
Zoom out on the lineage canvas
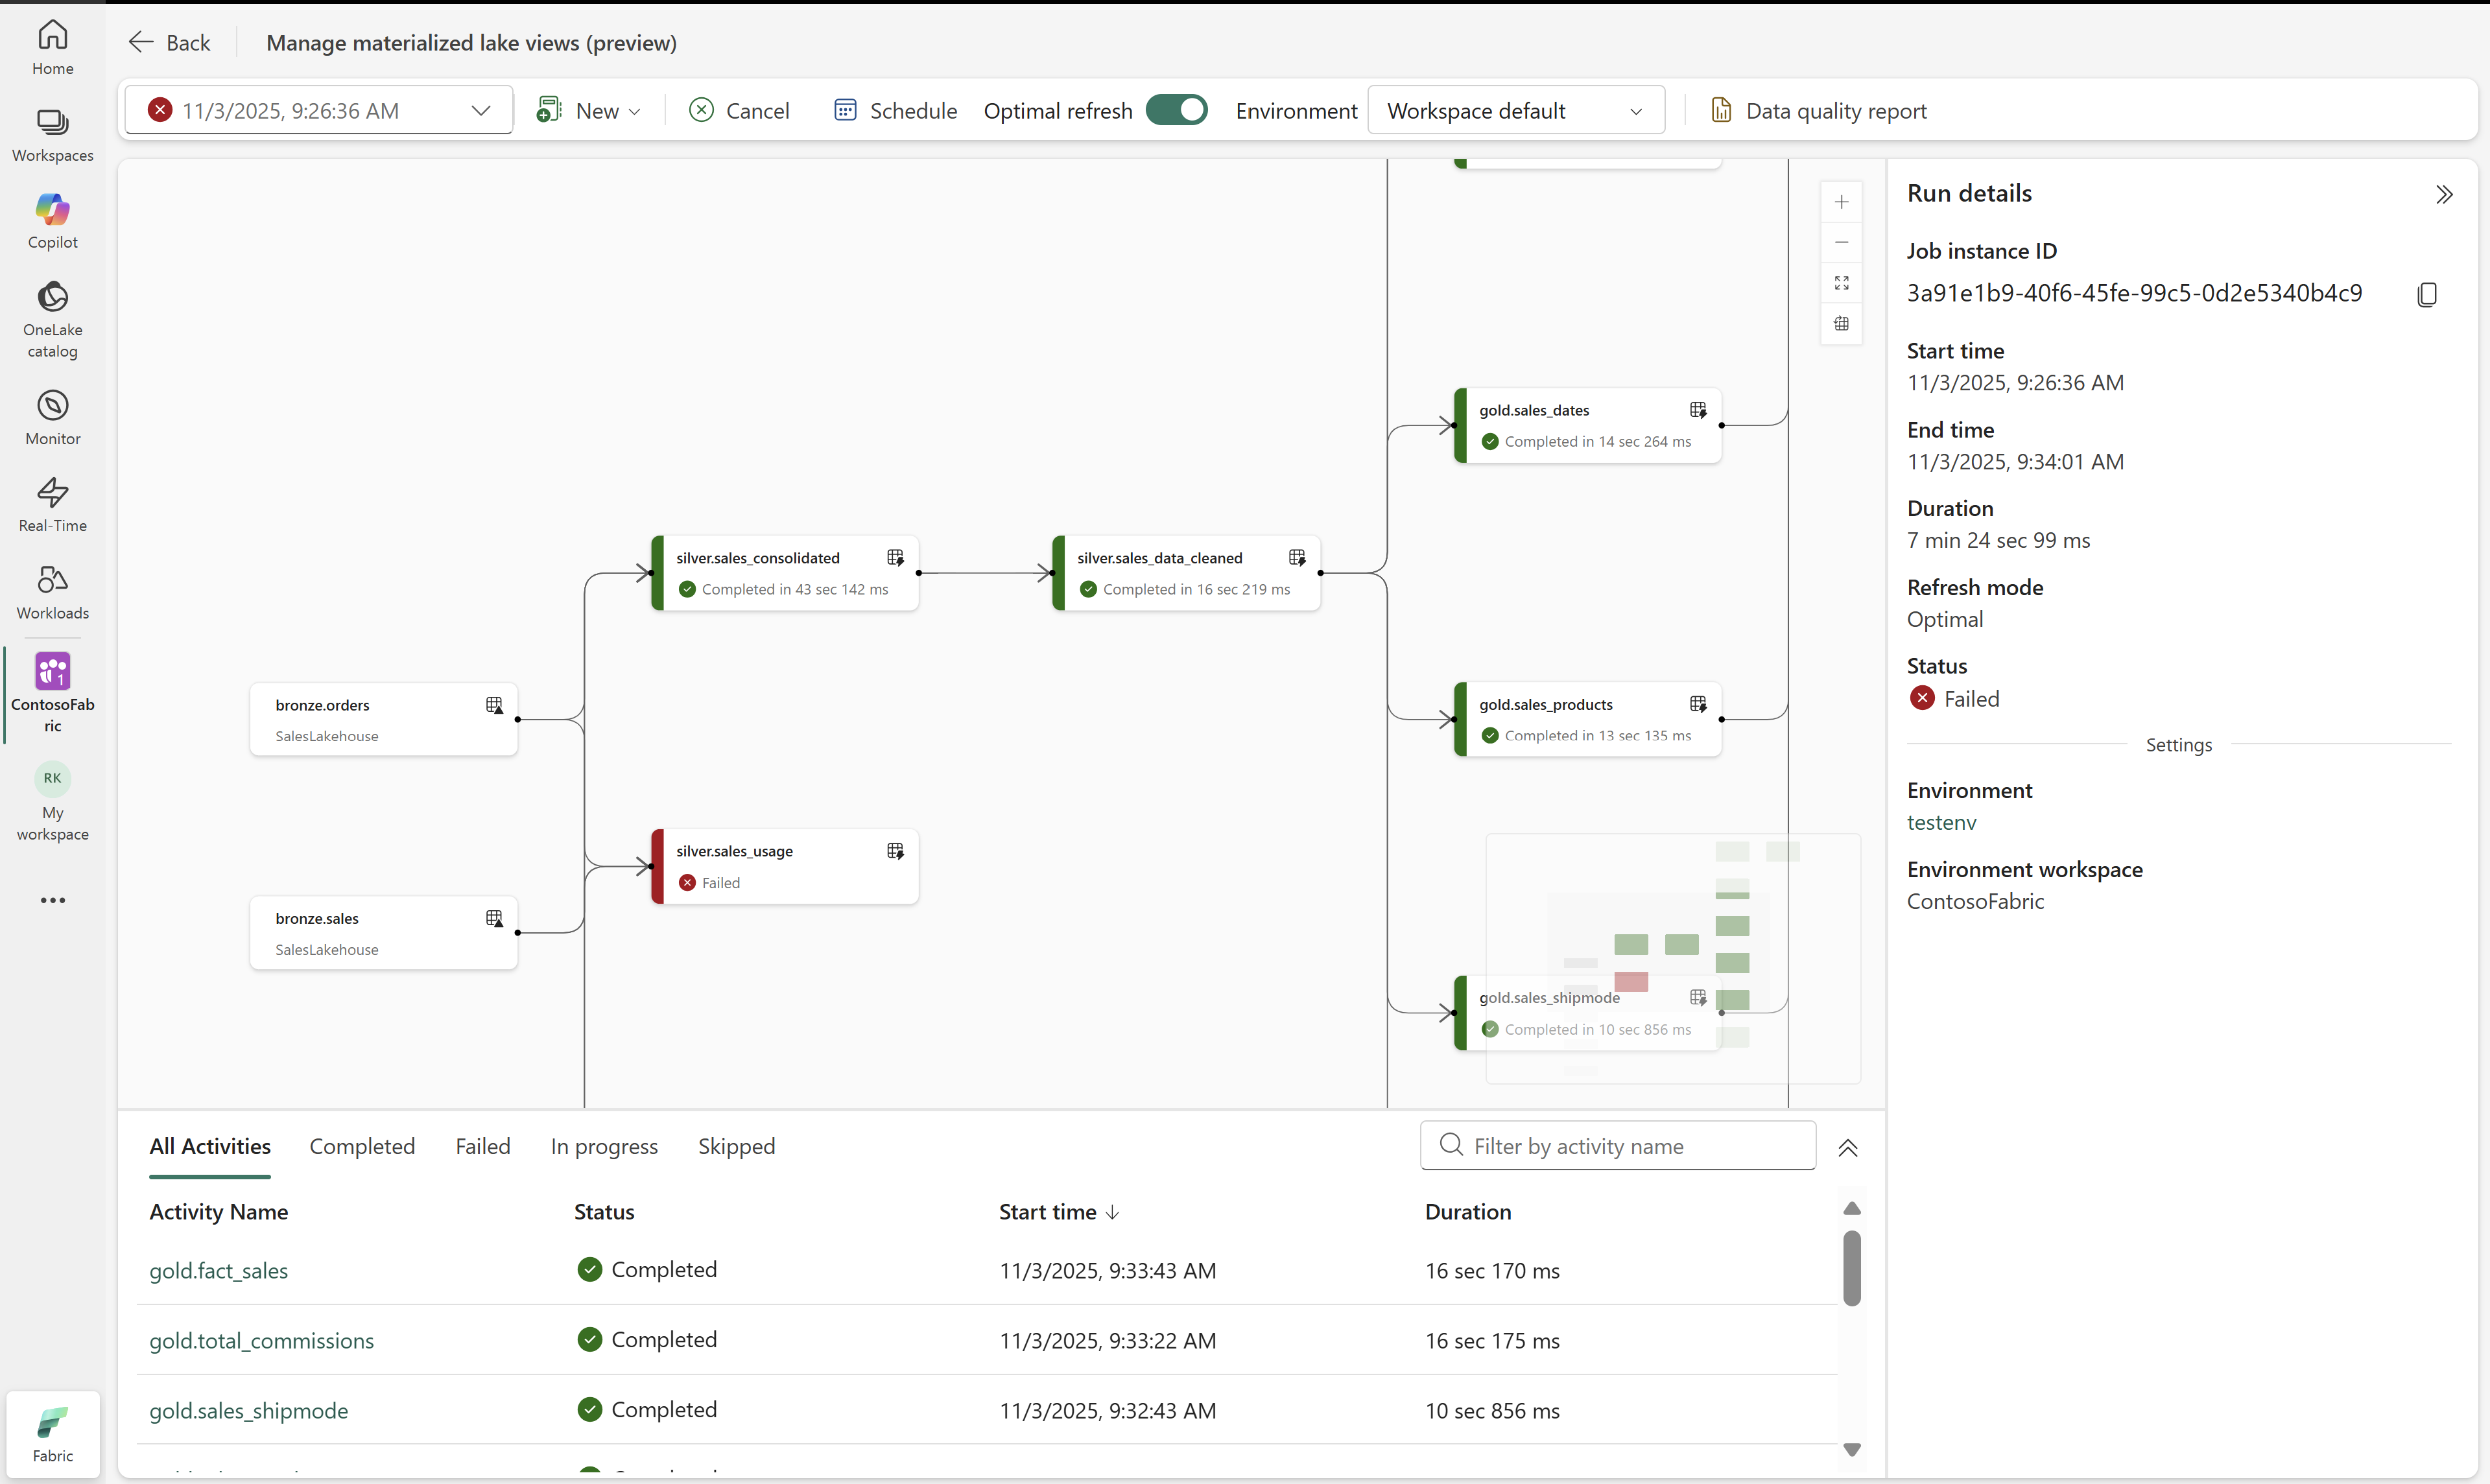point(1841,243)
